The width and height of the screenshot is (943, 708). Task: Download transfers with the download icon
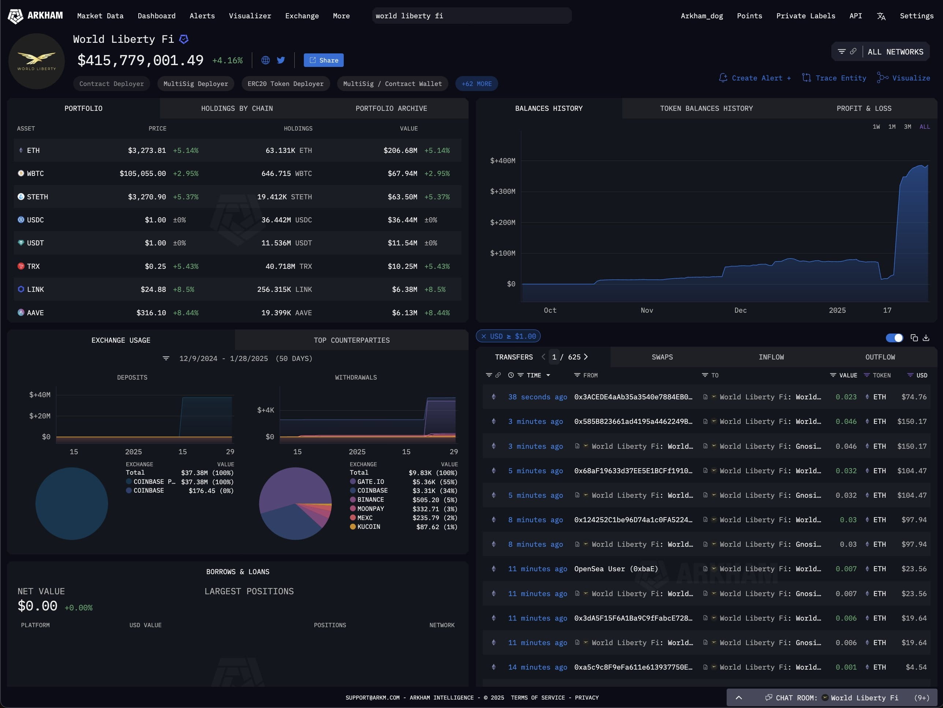tap(926, 338)
